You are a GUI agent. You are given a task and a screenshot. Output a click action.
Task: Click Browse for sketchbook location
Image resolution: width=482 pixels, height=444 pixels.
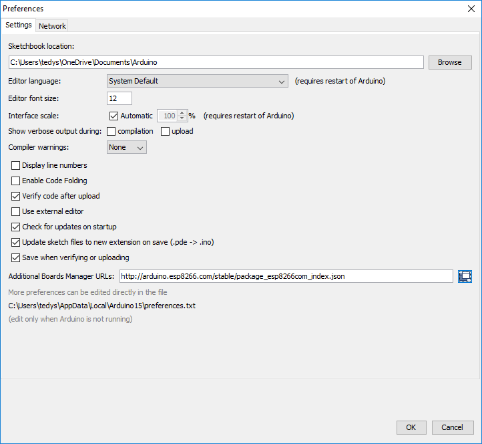coord(449,62)
